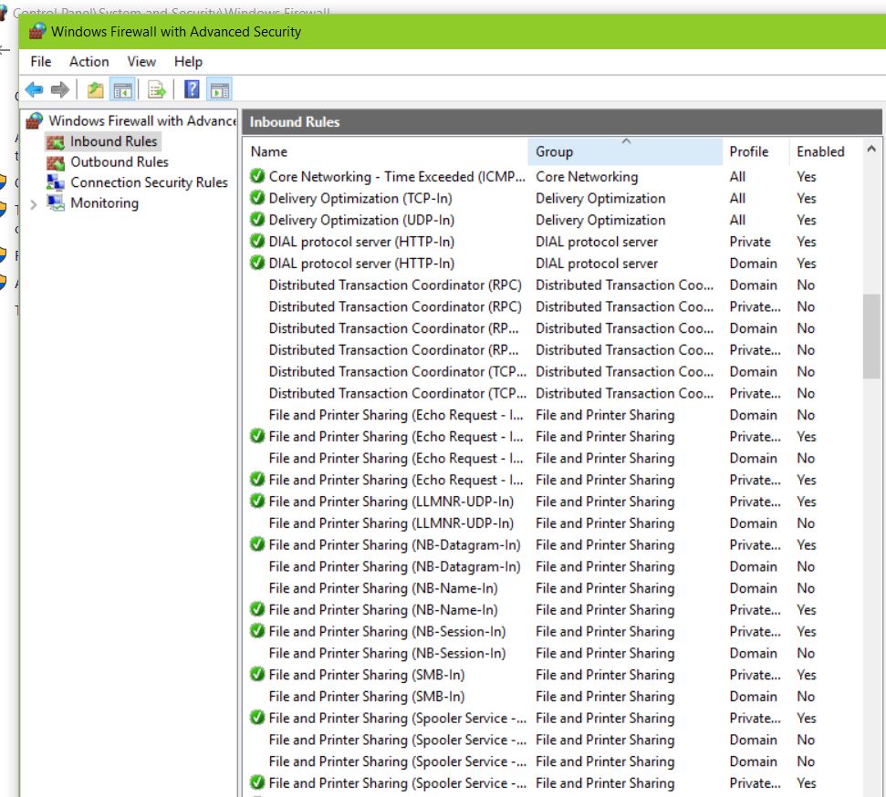This screenshot has width=886, height=797.
Task: Click the Monitoring tree icon
Action: tap(56, 202)
